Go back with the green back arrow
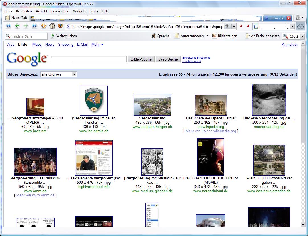 [17, 26]
